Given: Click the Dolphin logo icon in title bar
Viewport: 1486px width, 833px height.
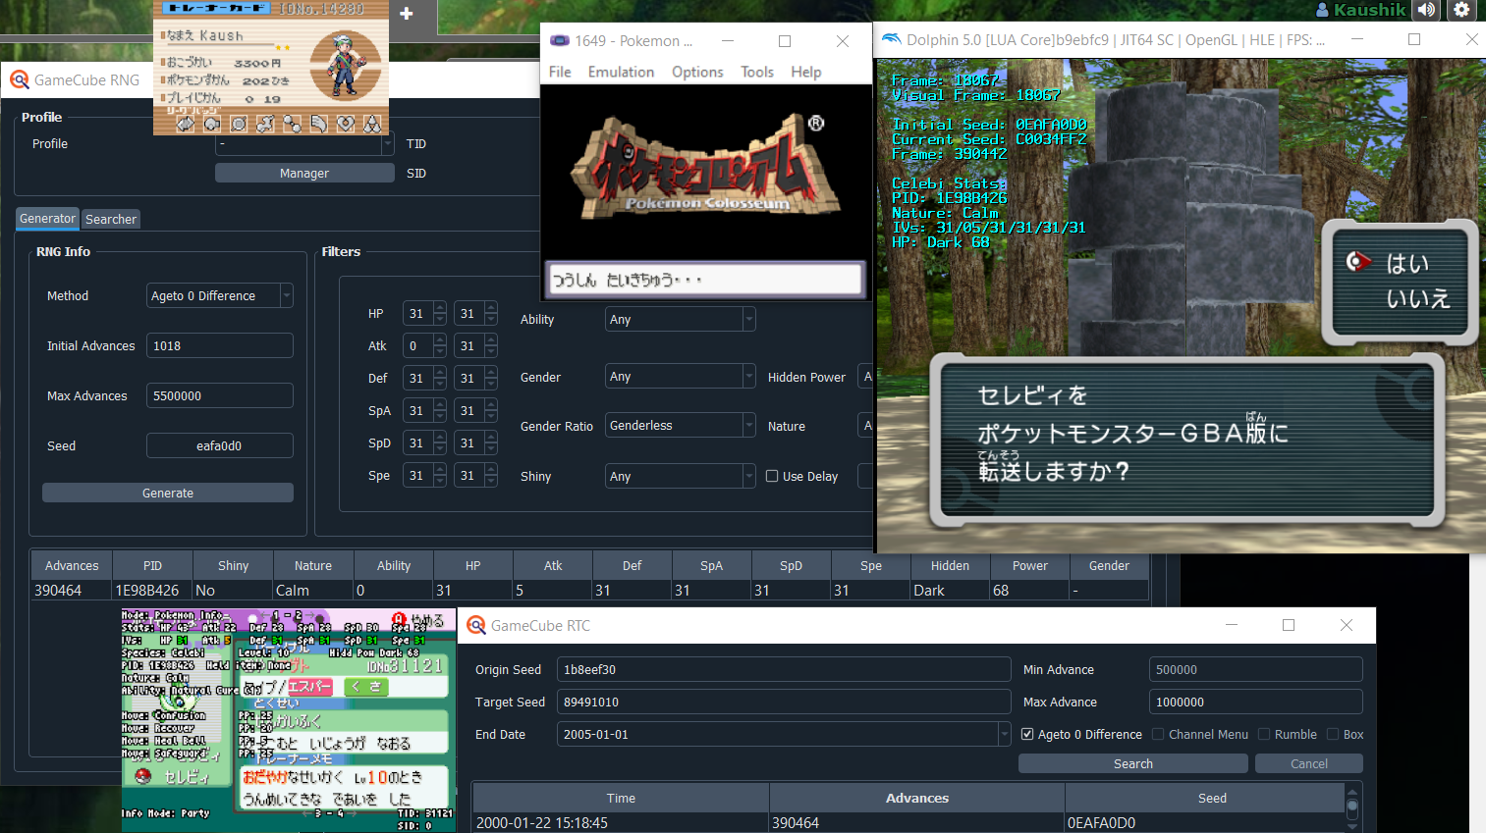Looking at the screenshot, I should [892, 39].
